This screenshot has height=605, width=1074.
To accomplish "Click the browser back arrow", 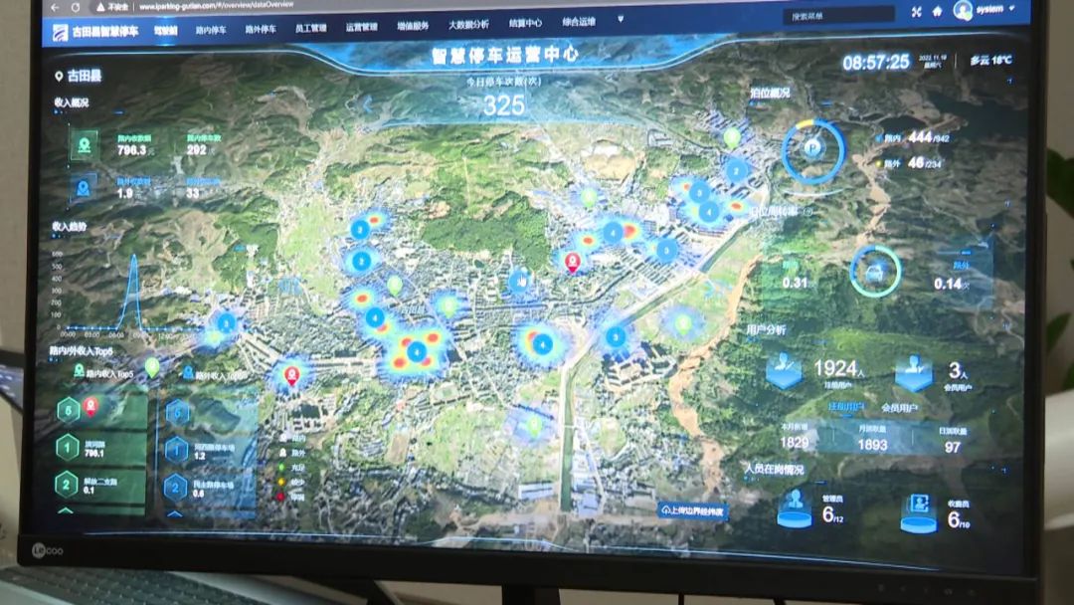I will pyautogui.click(x=51, y=7).
